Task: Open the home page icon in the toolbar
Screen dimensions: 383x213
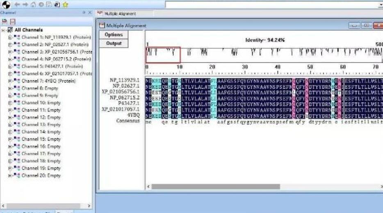Action: coord(33,5)
